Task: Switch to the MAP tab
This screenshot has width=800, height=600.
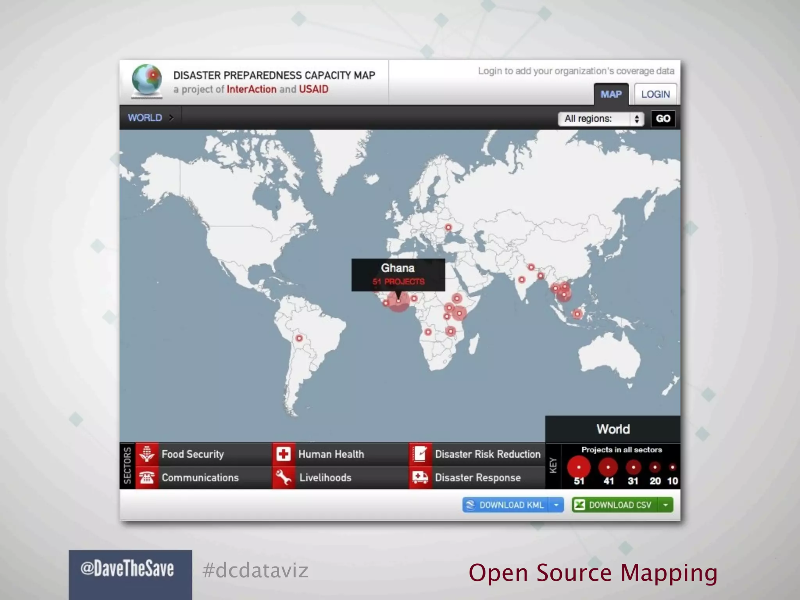Action: point(611,94)
